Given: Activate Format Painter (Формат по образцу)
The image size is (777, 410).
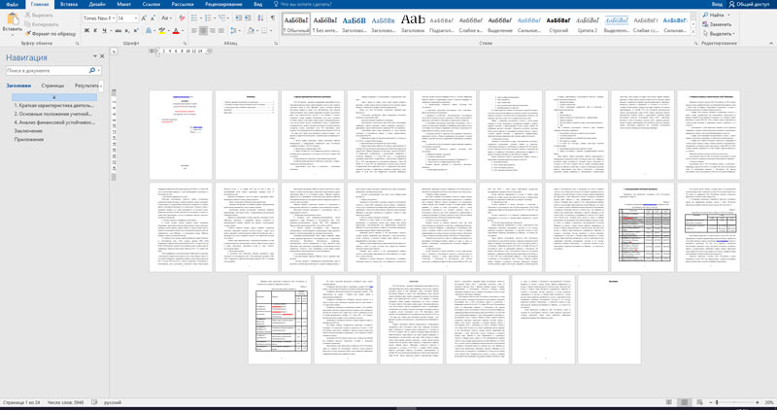Looking at the screenshot, I should coord(51,33).
